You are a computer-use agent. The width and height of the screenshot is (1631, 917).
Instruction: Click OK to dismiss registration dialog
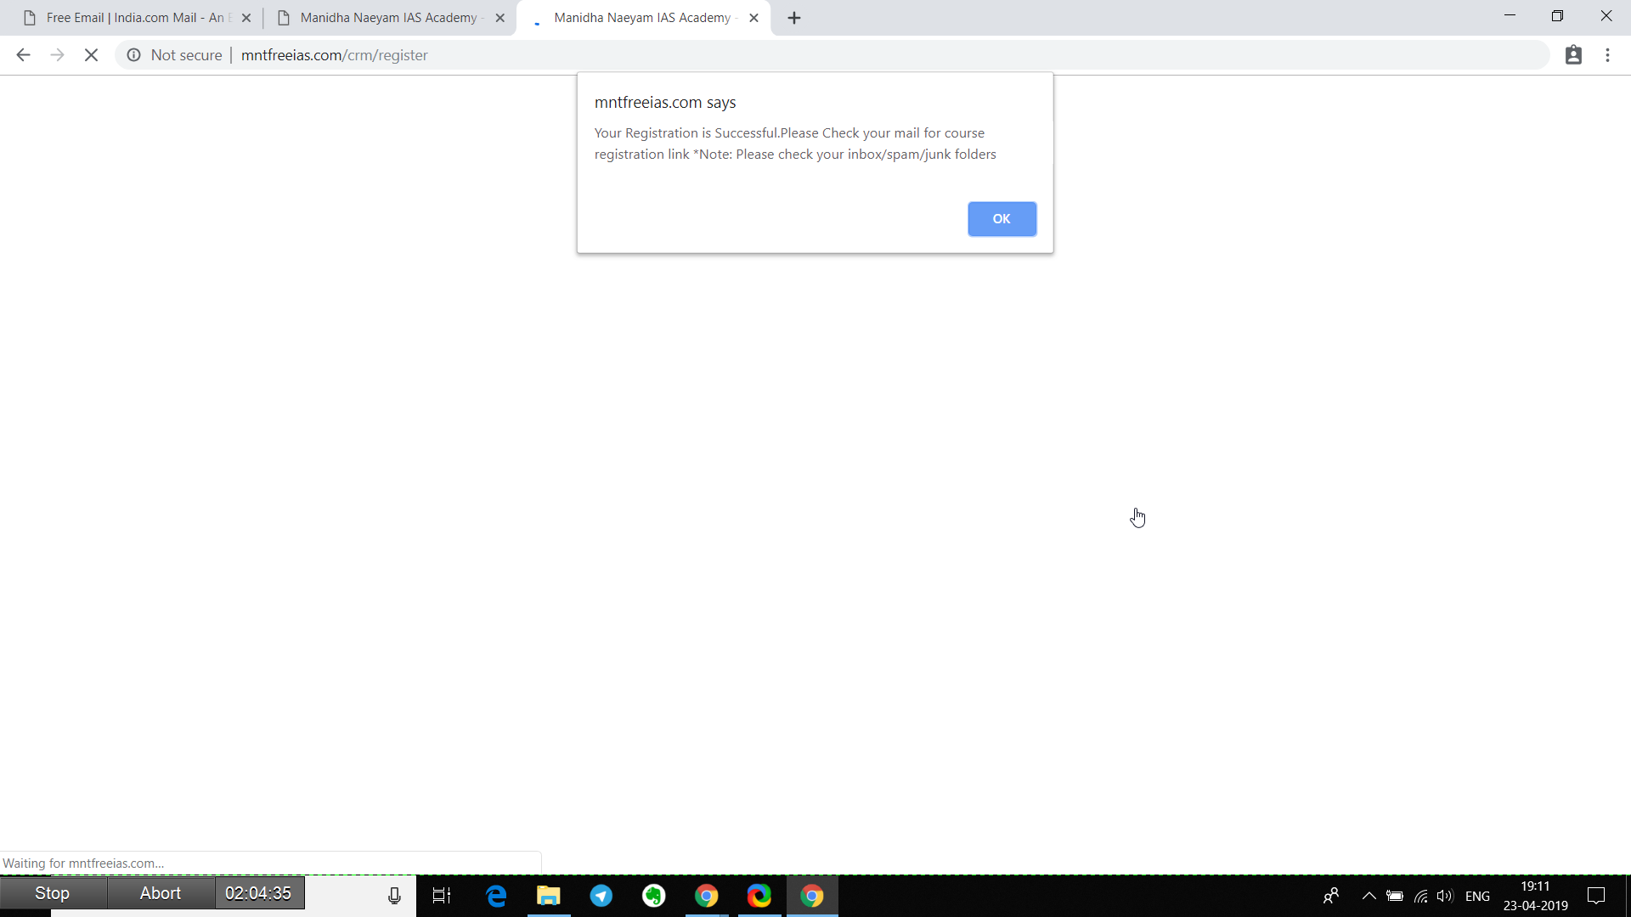click(x=1002, y=218)
